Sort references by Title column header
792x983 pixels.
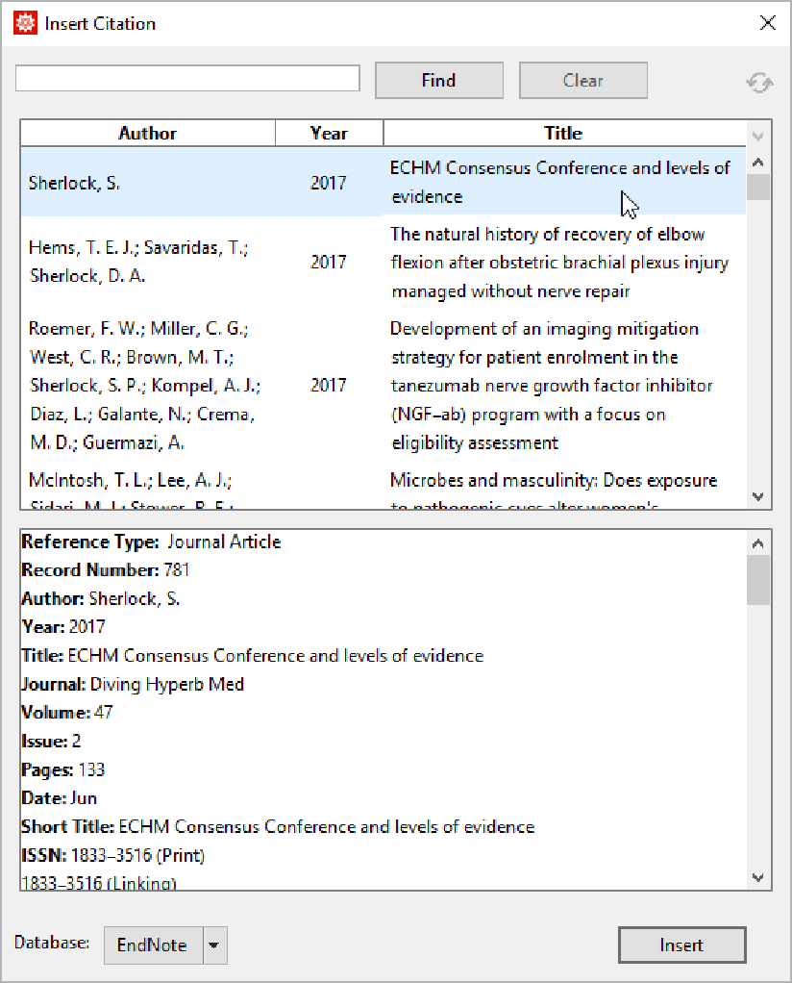coord(563,134)
